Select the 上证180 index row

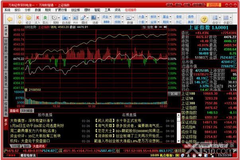[209, 94]
